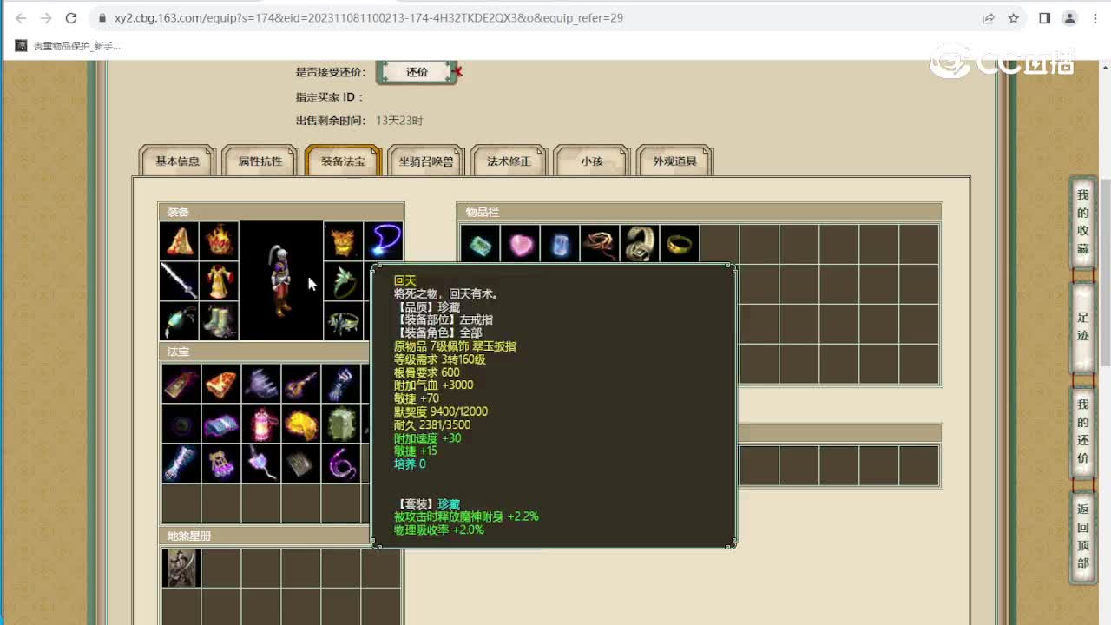Select the silver thumb ring inventory item
1111x625 pixels.
[x=640, y=244]
